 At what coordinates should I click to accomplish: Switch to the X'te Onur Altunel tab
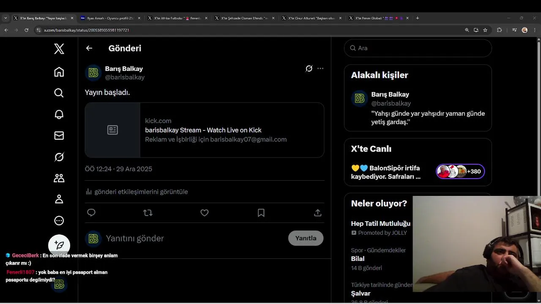click(x=311, y=18)
